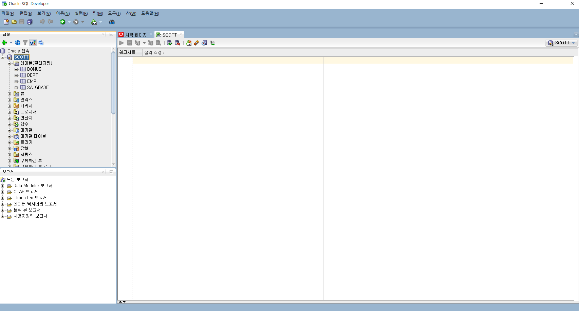Click the Autotrace icon in worksheet toolbar
This screenshot has width=579, height=311.
(x=150, y=43)
